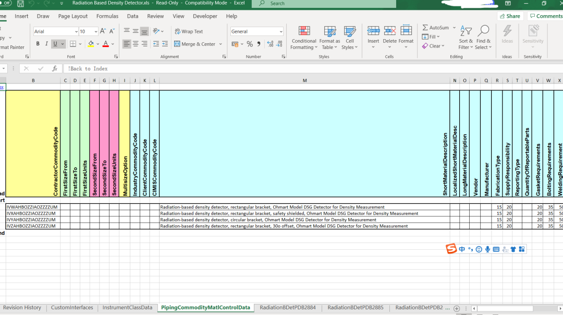The height and width of the screenshot is (315, 563).
Task: Increase font size with the larger A
Action: coord(103,31)
